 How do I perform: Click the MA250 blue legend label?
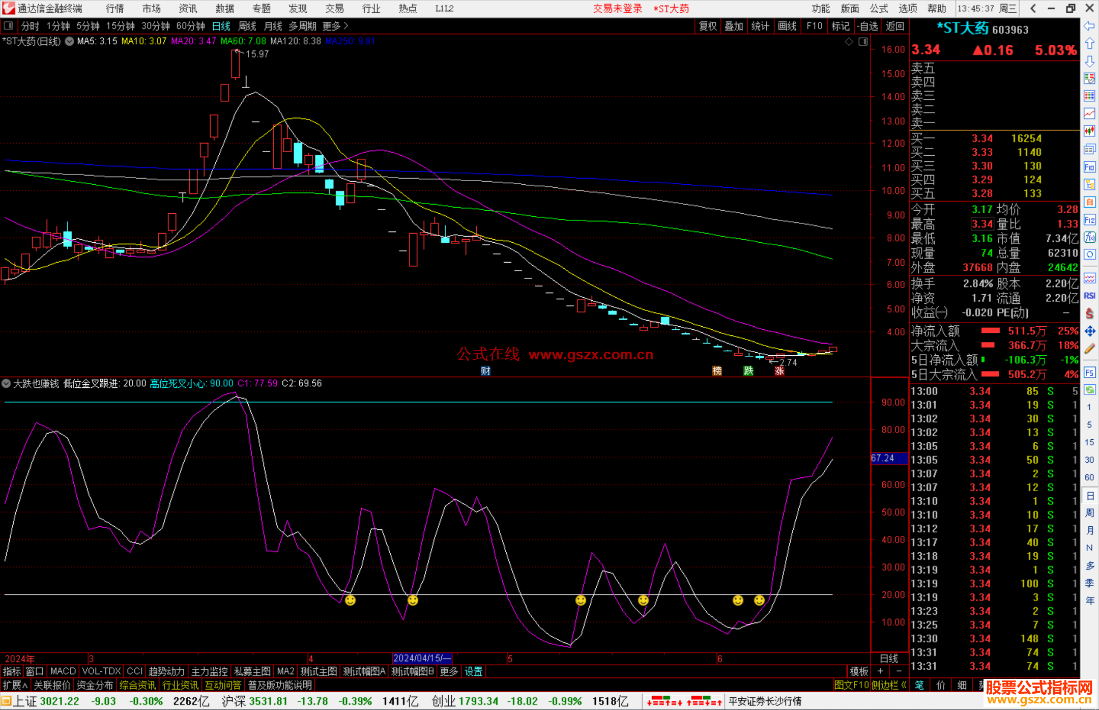(x=350, y=41)
